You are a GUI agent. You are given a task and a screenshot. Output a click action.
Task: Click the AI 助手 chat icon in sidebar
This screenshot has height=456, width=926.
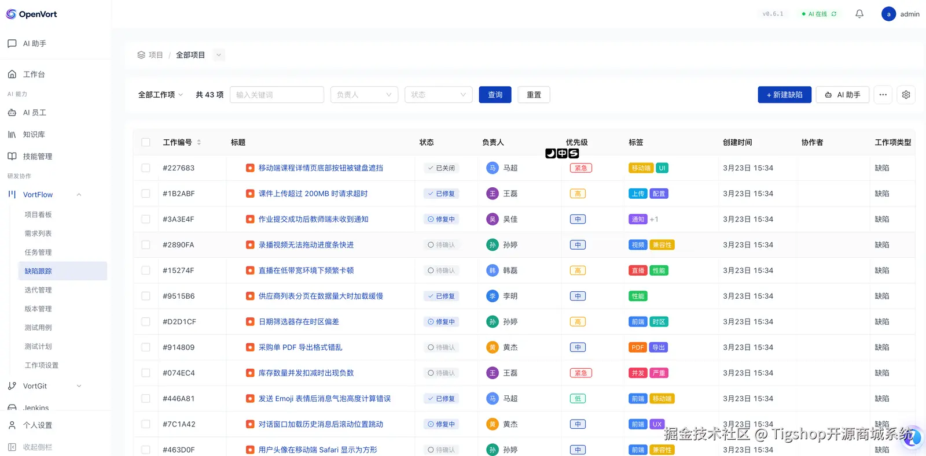[12, 43]
